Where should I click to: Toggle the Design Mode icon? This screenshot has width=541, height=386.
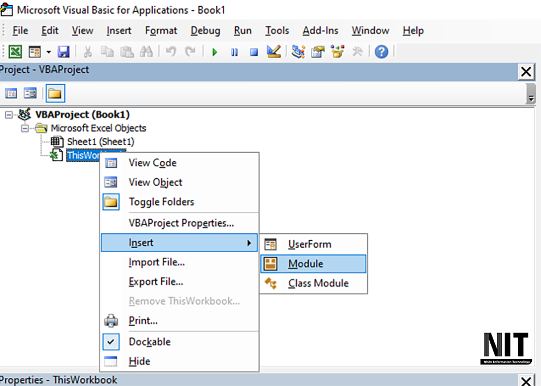[x=273, y=52]
